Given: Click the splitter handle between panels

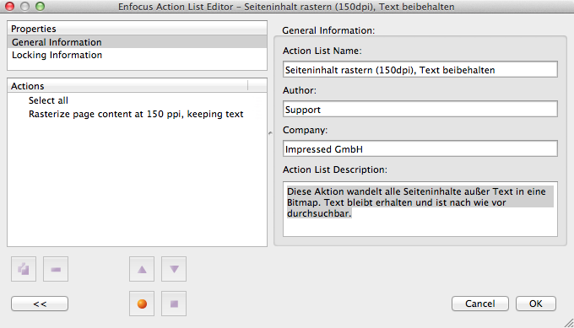Looking at the screenshot, I should pos(270,133).
